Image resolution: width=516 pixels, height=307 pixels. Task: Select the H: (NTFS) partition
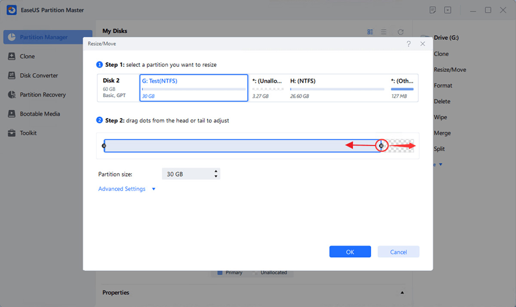coord(337,88)
